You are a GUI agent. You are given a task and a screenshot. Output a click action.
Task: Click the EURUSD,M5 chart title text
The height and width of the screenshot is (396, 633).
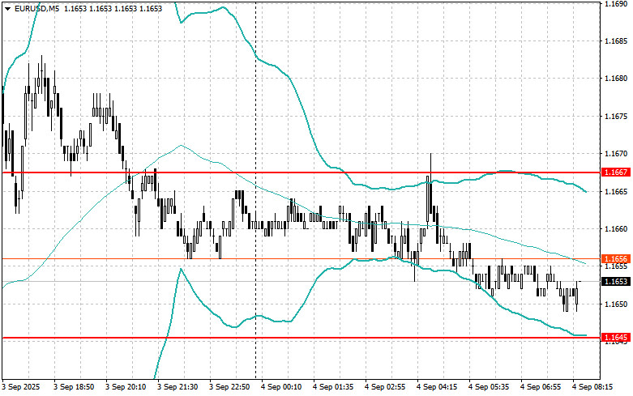[x=36, y=8]
